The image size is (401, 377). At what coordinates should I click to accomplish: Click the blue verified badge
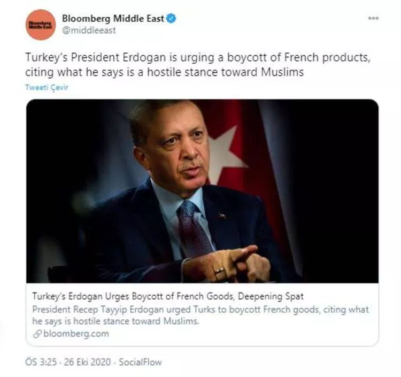[172, 19]
